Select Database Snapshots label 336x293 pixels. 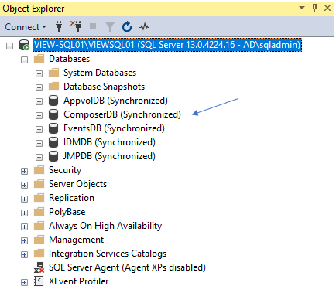tap(104, 87)
